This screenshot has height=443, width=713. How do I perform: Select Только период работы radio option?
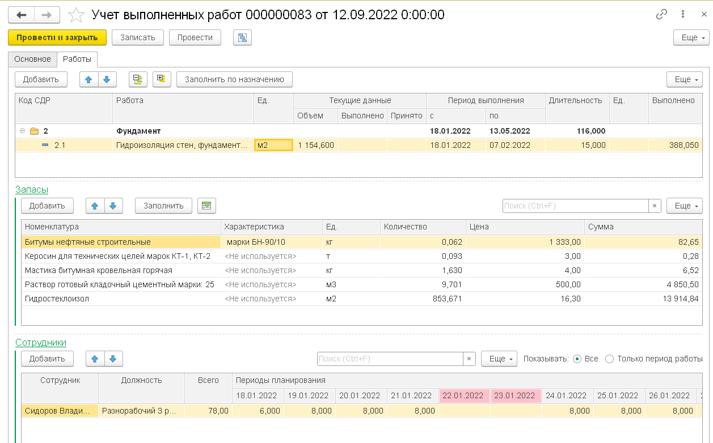[x=610, y=359]
